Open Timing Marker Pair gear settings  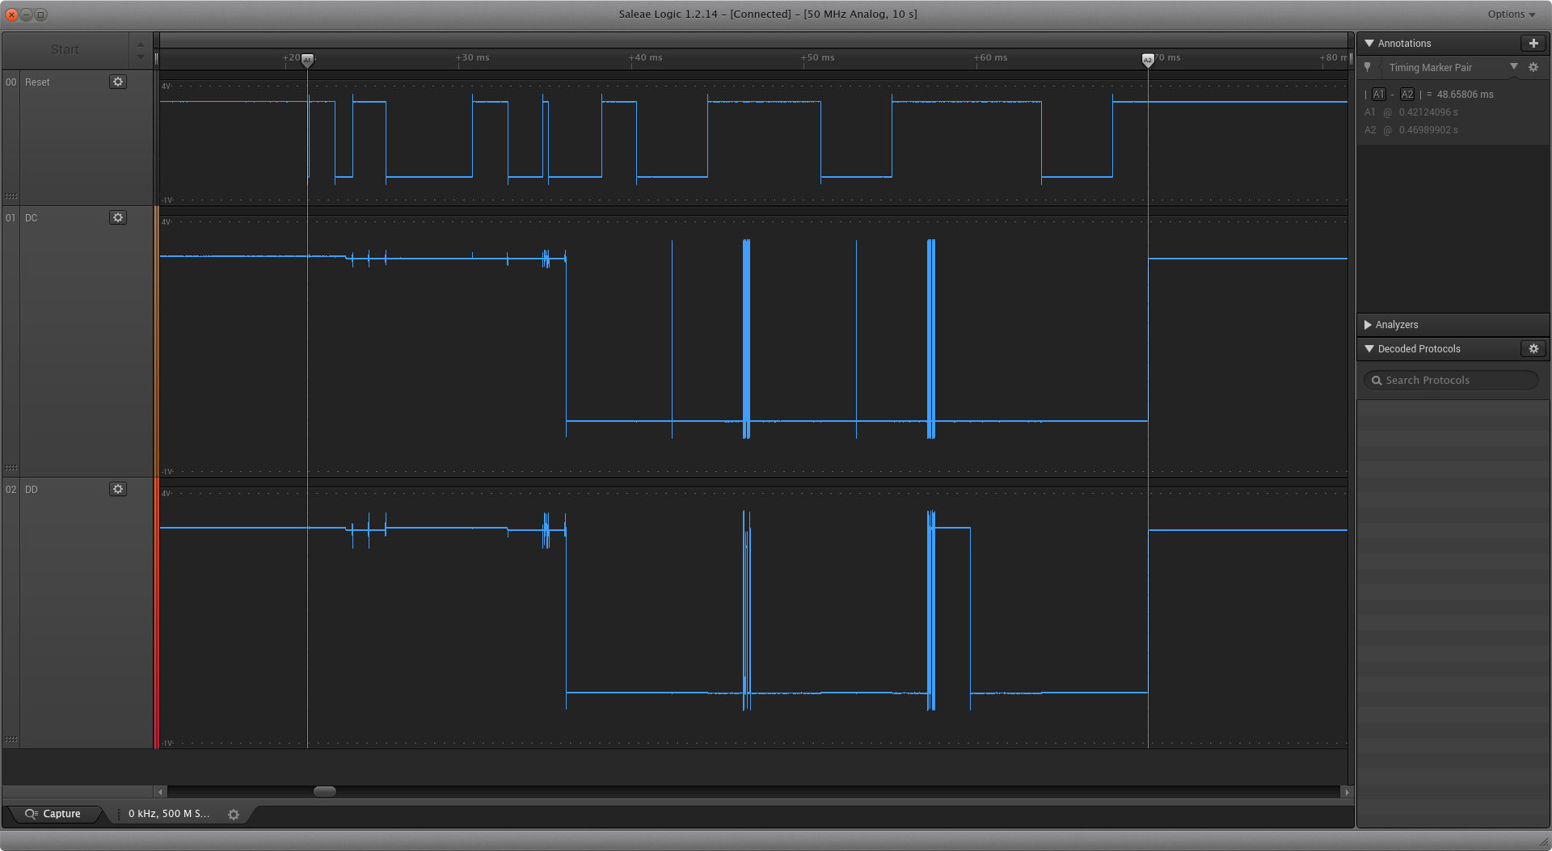click(1533, 67)
